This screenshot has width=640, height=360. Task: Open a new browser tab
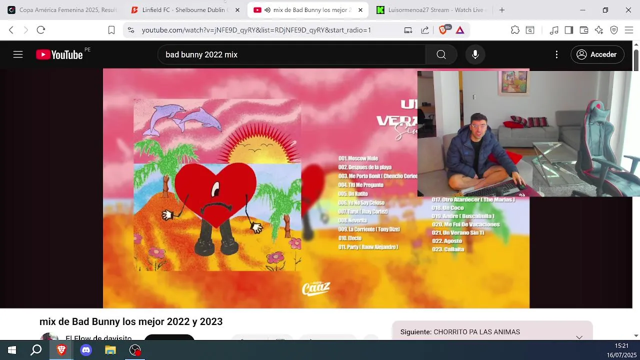coord(502,10)
